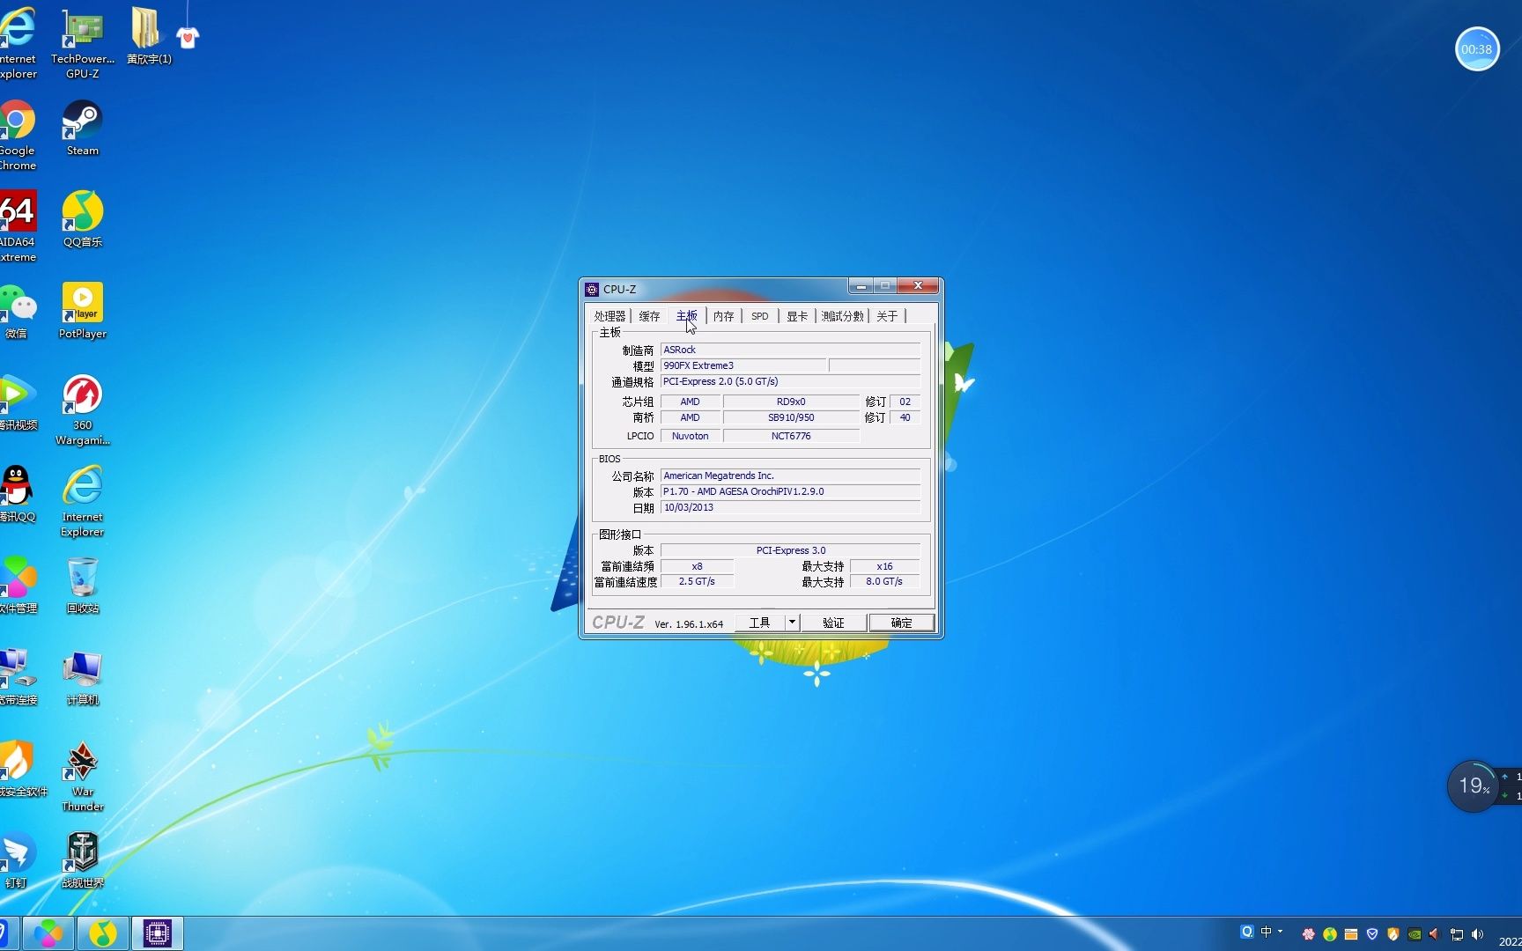
Task: Click the American Megatrends Inc. field
Action: click(x=790, y=475)
